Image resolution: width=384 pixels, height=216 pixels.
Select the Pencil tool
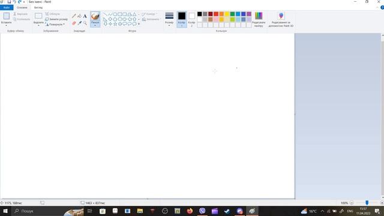click(x=74, y=16)
